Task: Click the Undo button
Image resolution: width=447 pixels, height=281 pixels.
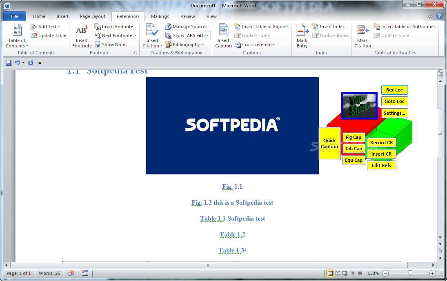Action: tap(18, 63)
